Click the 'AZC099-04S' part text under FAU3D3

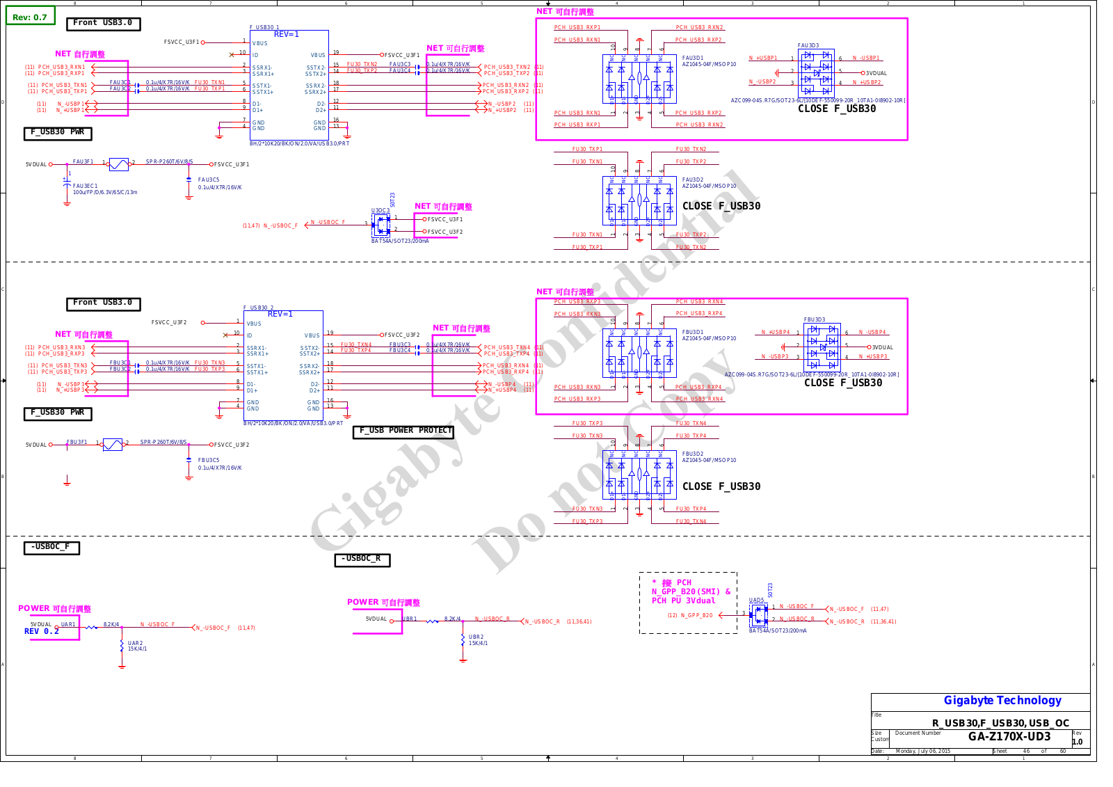coord(818,100)
